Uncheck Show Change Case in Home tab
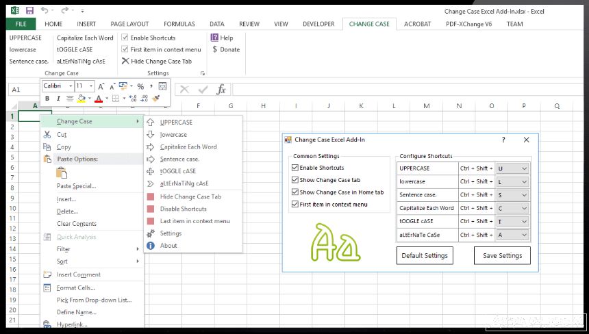The width and height of the screenshot is (589, 334). (295, 192)
